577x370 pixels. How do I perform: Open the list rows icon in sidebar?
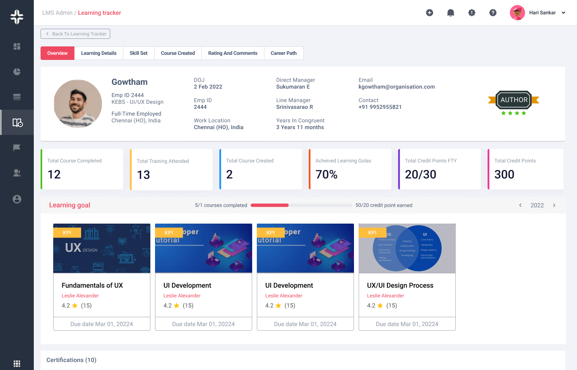coord(17,97)
